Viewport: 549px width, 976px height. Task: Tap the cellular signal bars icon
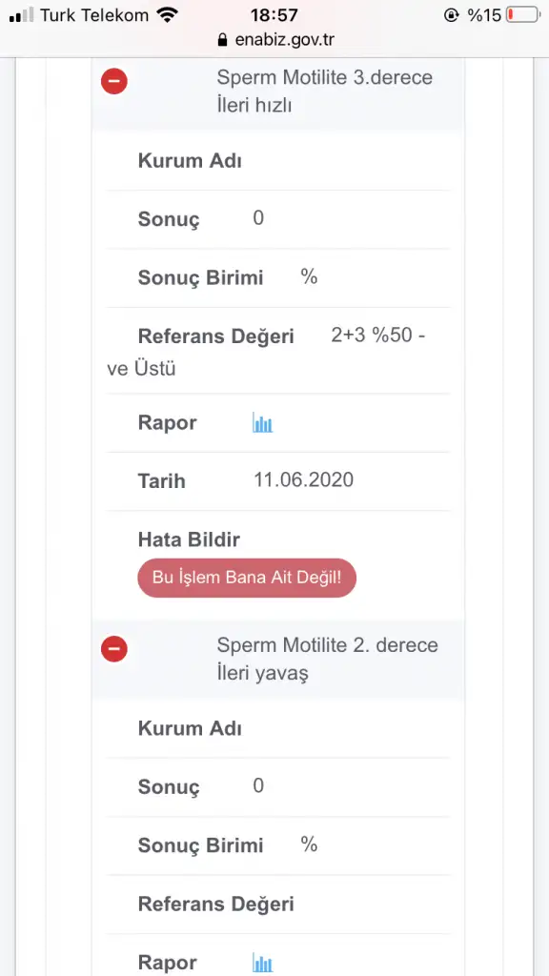[21, 15]
